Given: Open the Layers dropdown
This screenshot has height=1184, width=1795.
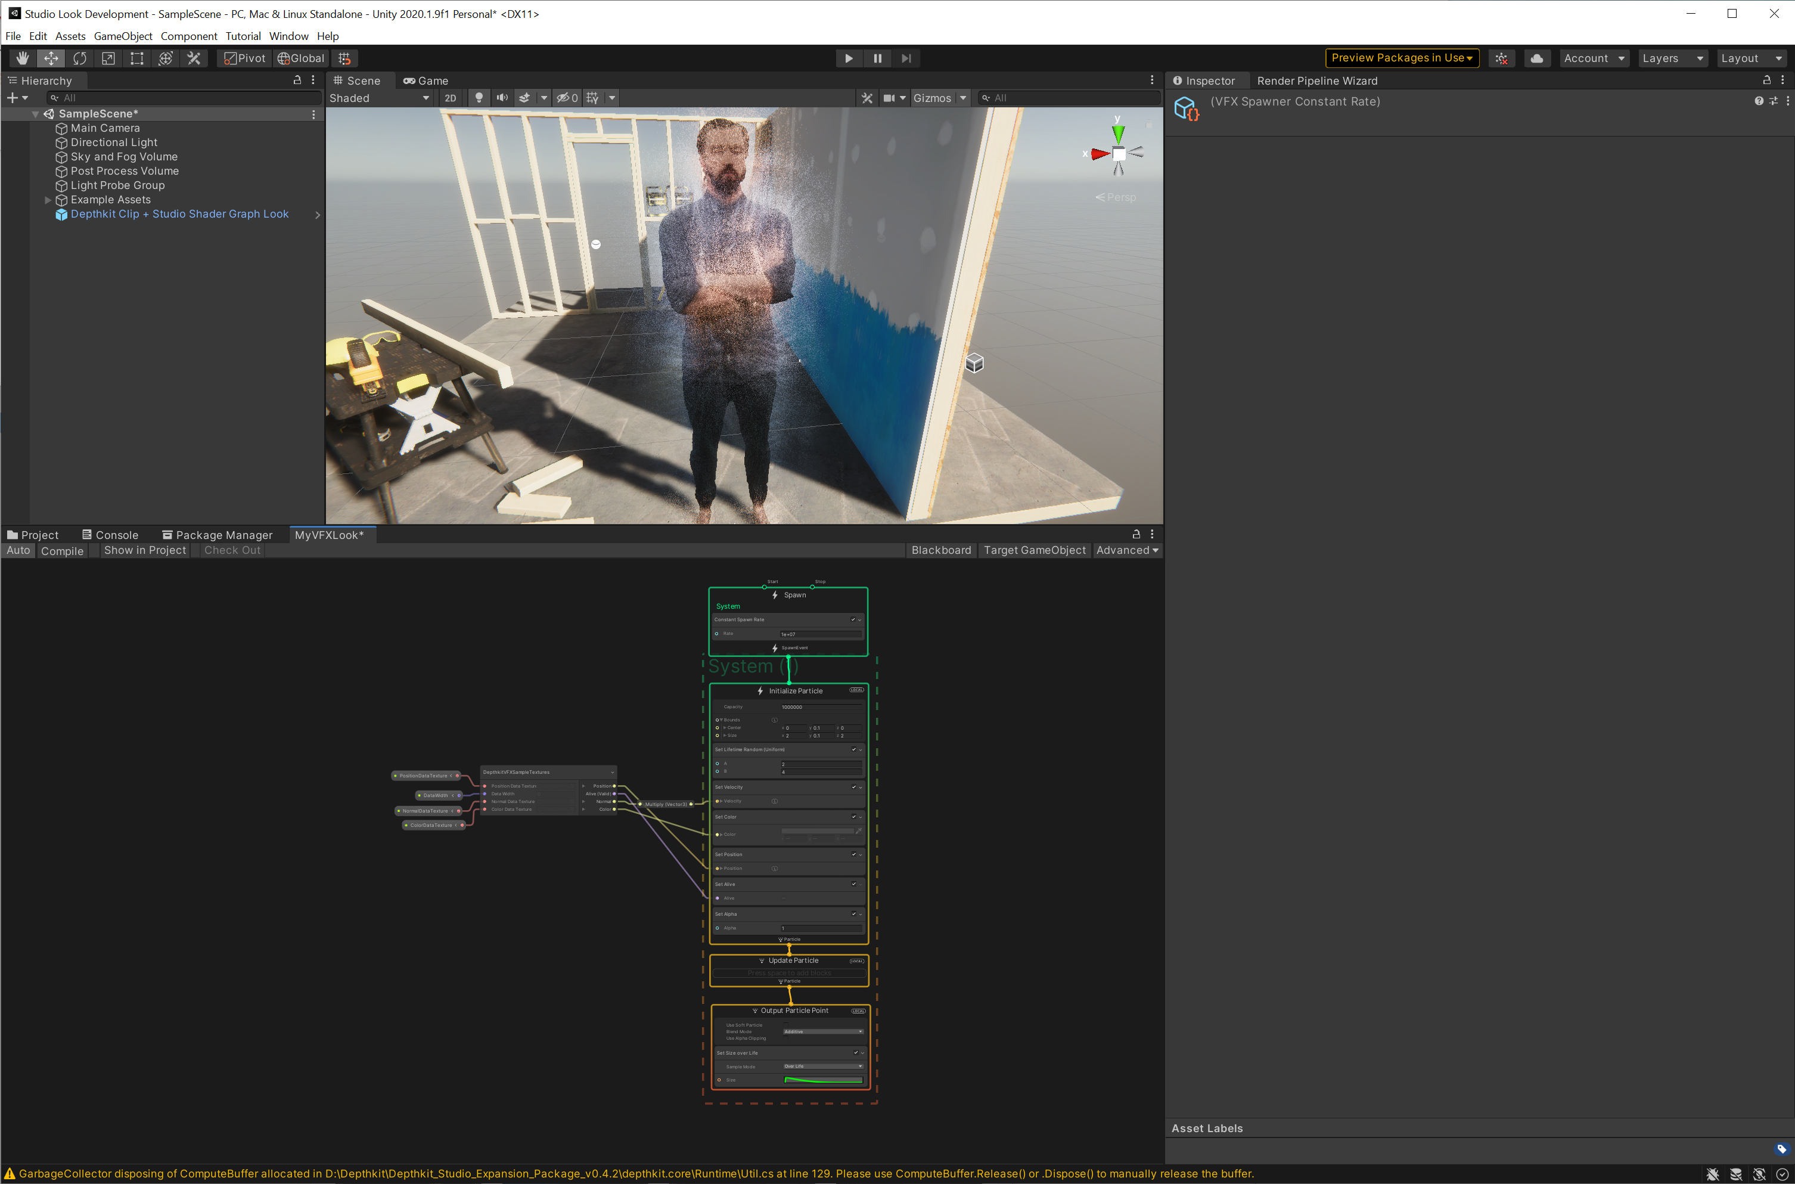Looking at the screenshot, I should 1671,58.
